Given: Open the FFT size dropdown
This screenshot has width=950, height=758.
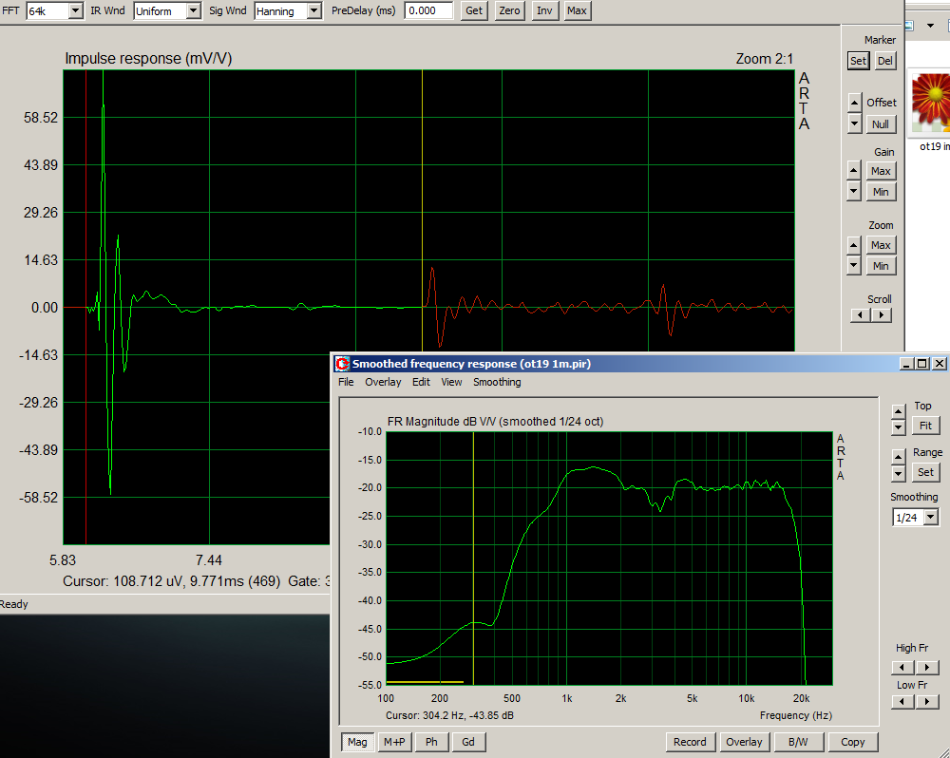Looking at the screenshot, I should pos(76,10).
